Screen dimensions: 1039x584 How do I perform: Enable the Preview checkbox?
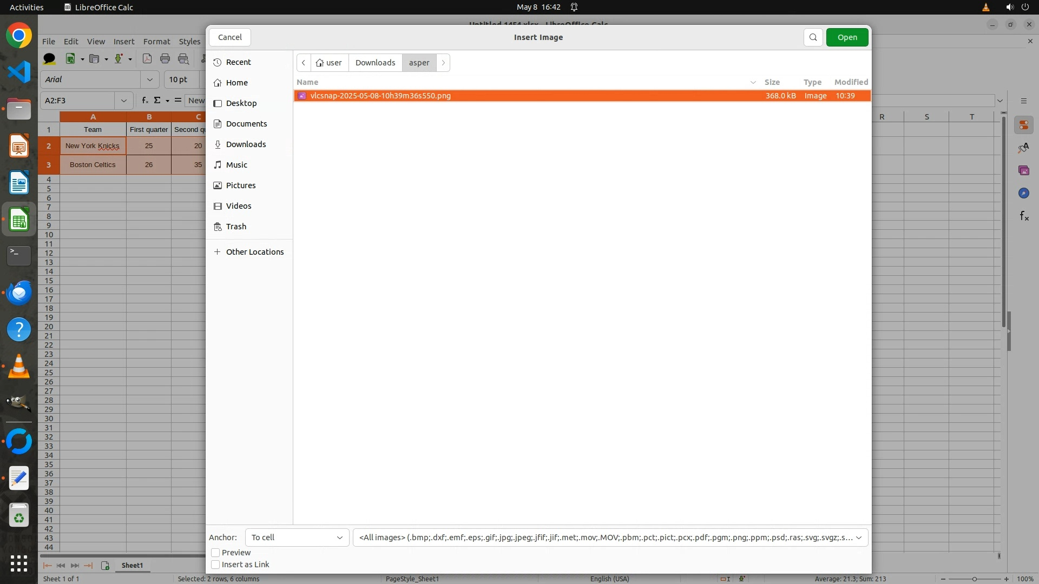215,553
